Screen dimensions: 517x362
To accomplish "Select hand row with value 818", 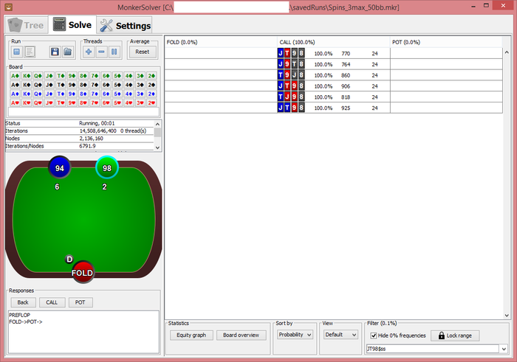I will (333, 97).
